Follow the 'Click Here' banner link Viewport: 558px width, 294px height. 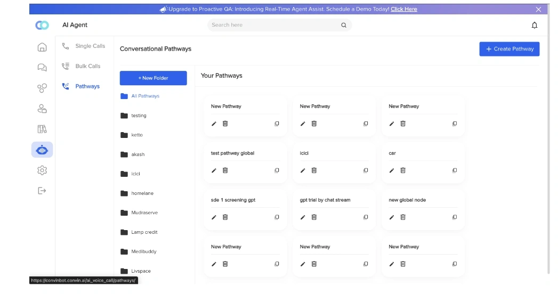pos(404,9)
